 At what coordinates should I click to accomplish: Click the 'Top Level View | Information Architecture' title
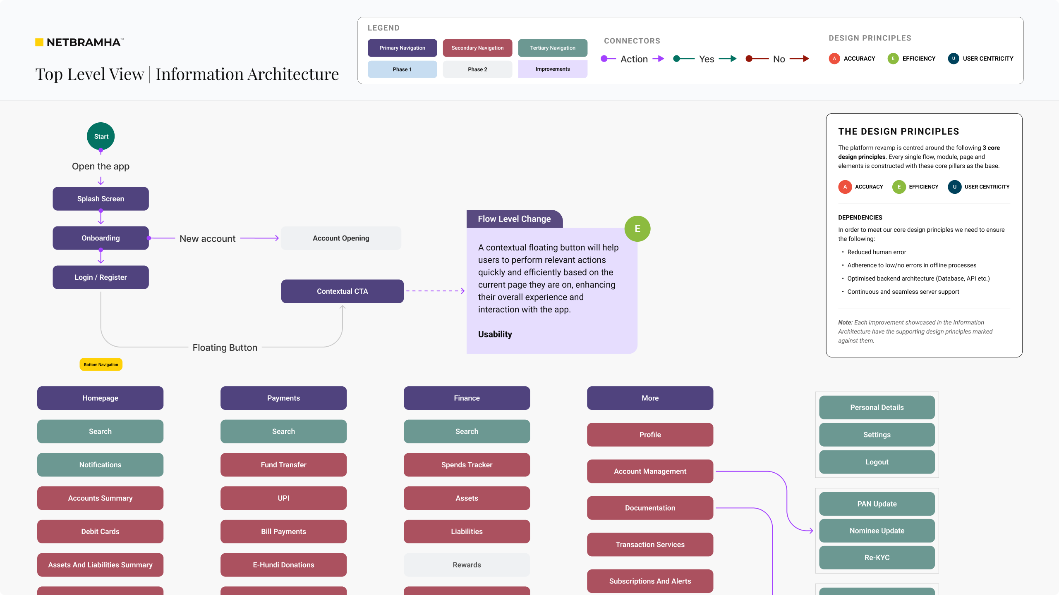tap(187, 74)
